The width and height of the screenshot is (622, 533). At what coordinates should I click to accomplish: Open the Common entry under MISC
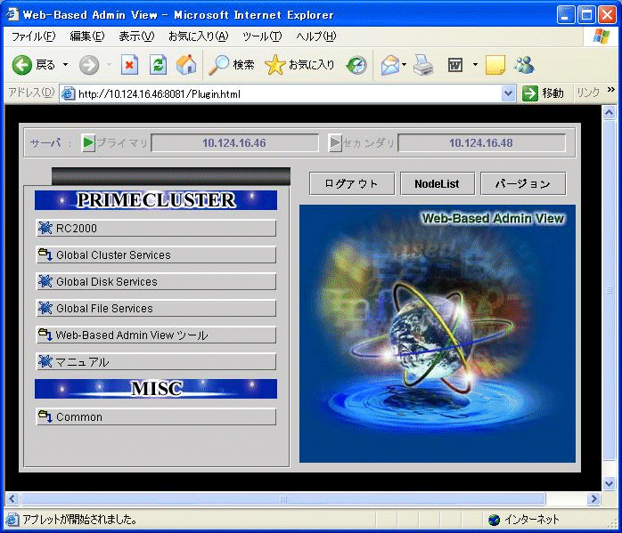[x=156, y=417]
